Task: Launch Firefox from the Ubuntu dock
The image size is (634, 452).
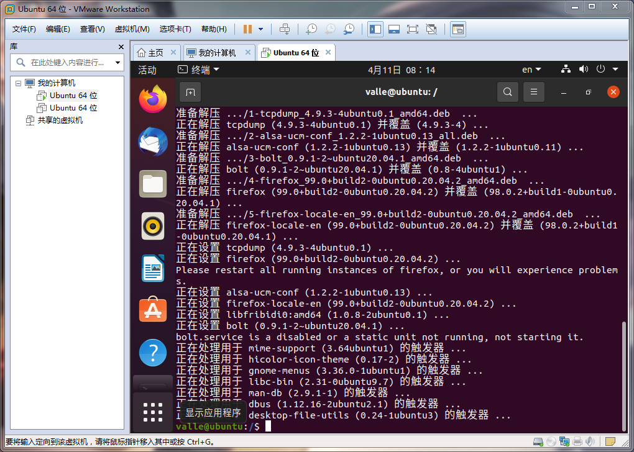Action: [153, 99]
